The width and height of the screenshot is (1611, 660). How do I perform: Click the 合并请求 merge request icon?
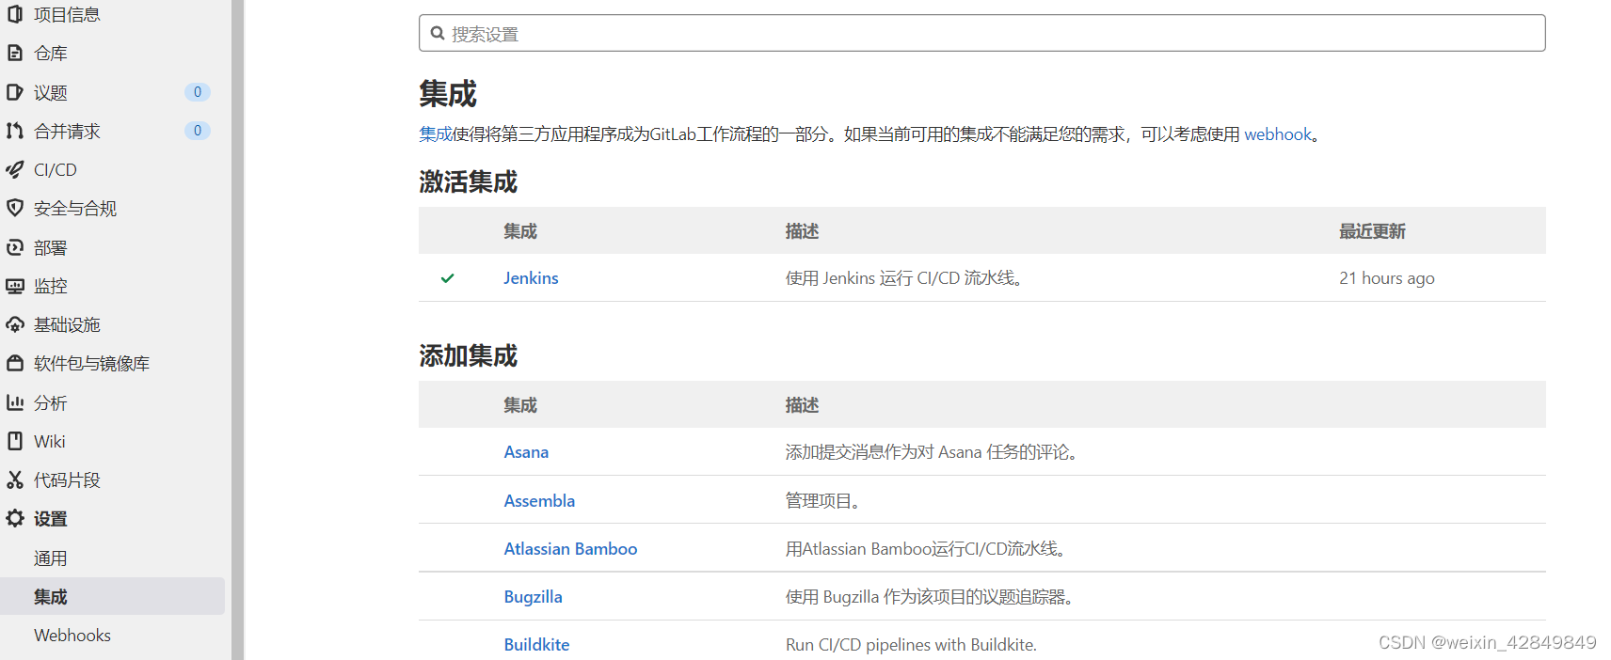[15, 131]
